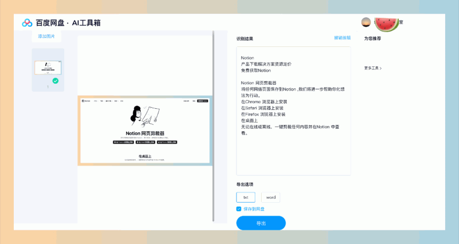Click the 为您推荐 heading
459x244 pixels.
[x=372, y=38]
